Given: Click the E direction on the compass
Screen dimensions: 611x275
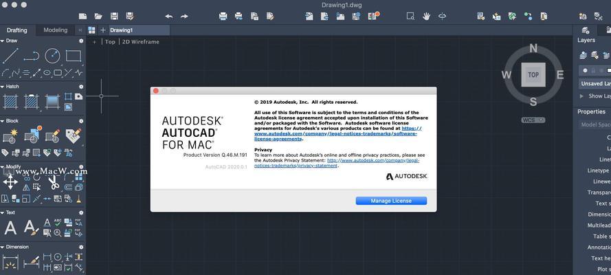Looking at the screenshot, I should [560, 75].
